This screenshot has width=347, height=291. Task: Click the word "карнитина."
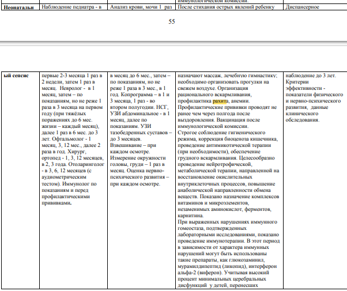(191, 216)
